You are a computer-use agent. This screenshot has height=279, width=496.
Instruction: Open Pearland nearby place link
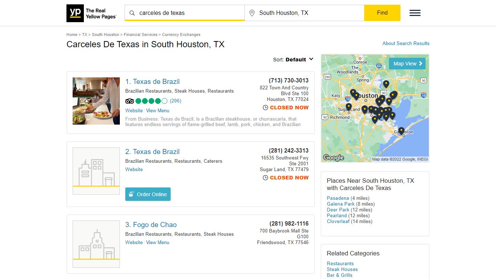[x=337, y=215]
